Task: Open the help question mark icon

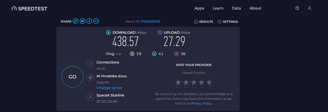Action: click(297, 8)
